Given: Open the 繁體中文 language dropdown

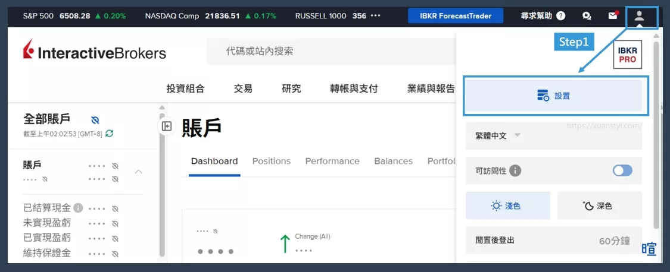Looking at the screenshot, I should point(554,136).
